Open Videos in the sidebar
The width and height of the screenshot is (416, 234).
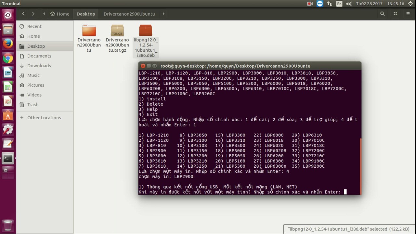pyautogui.click(x=45, y=95)
